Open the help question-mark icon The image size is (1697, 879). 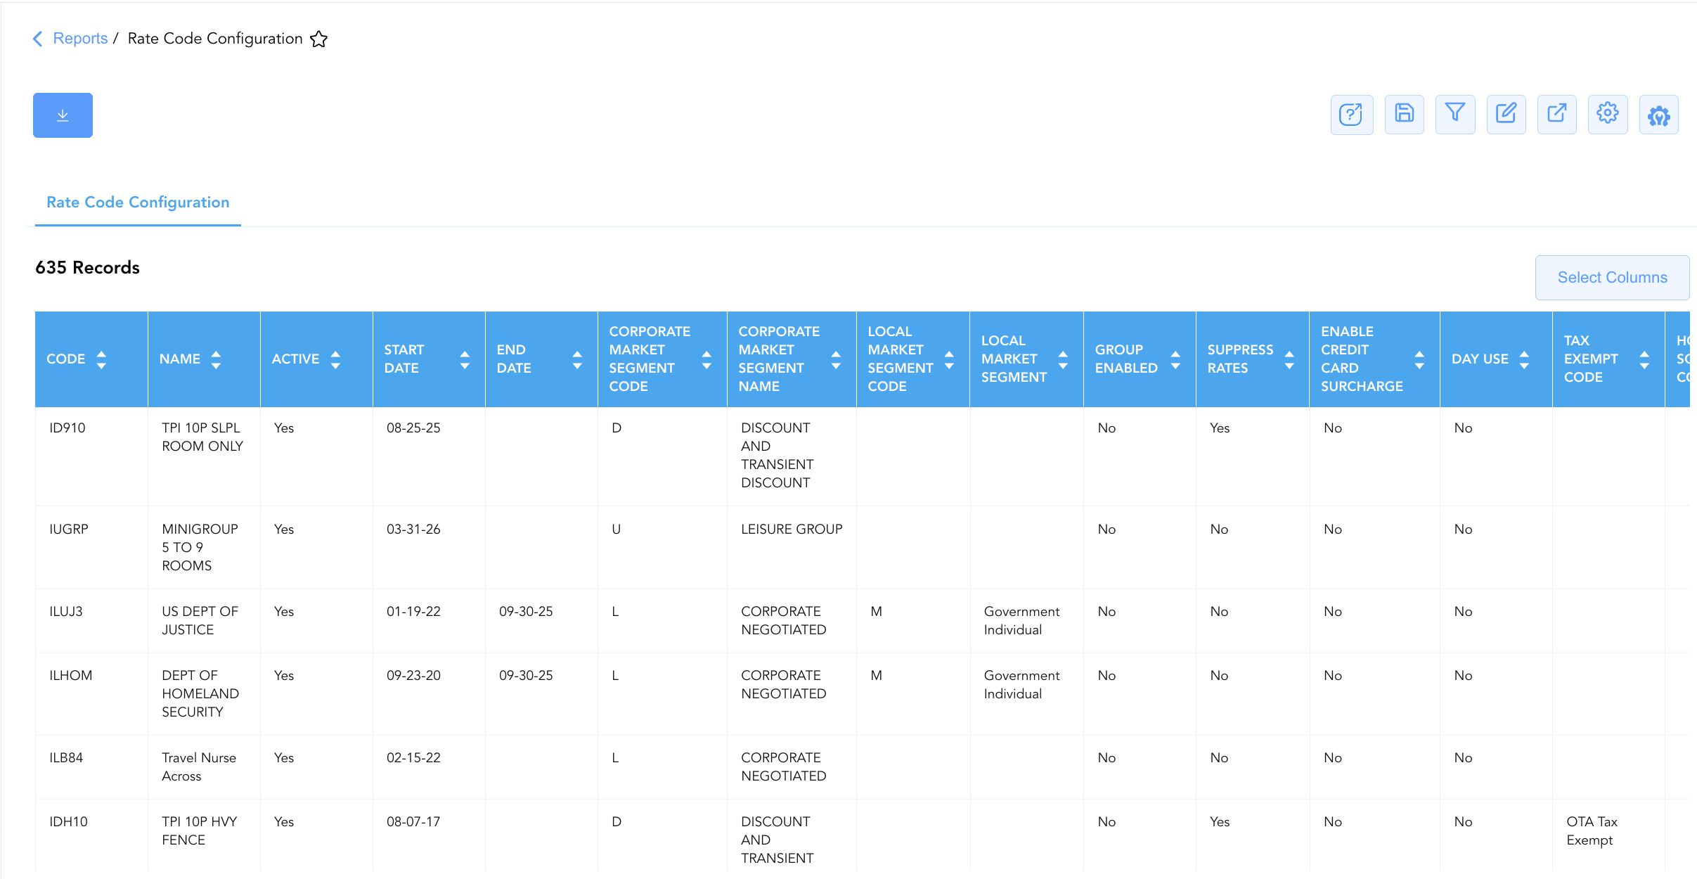coord(1351,115)
